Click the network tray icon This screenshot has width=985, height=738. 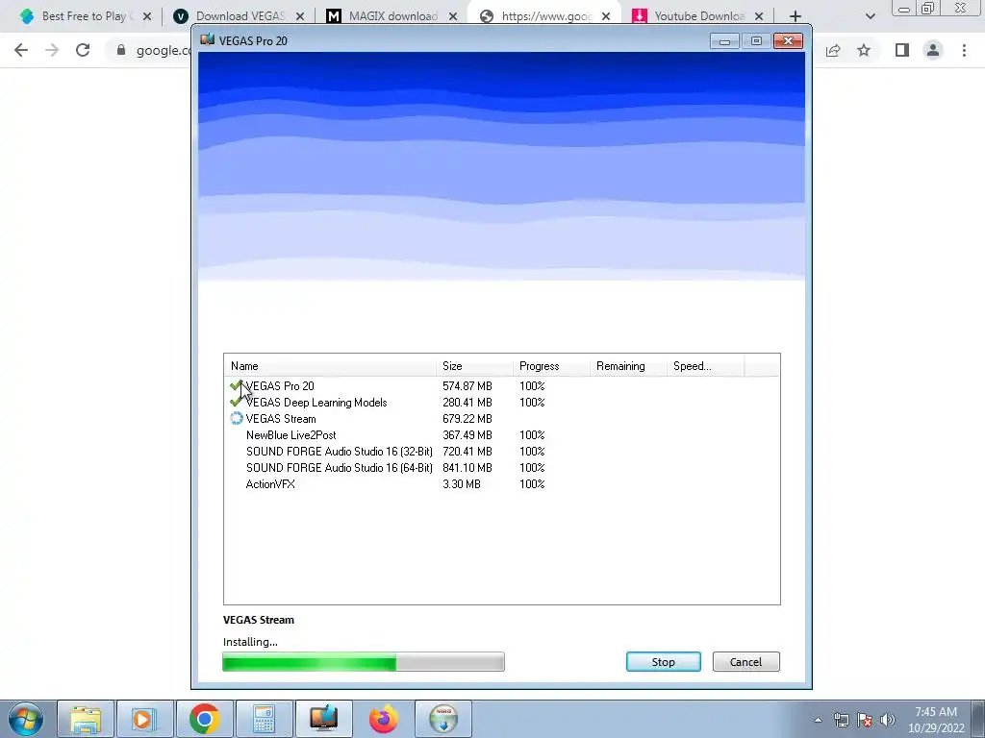[841, 720]
